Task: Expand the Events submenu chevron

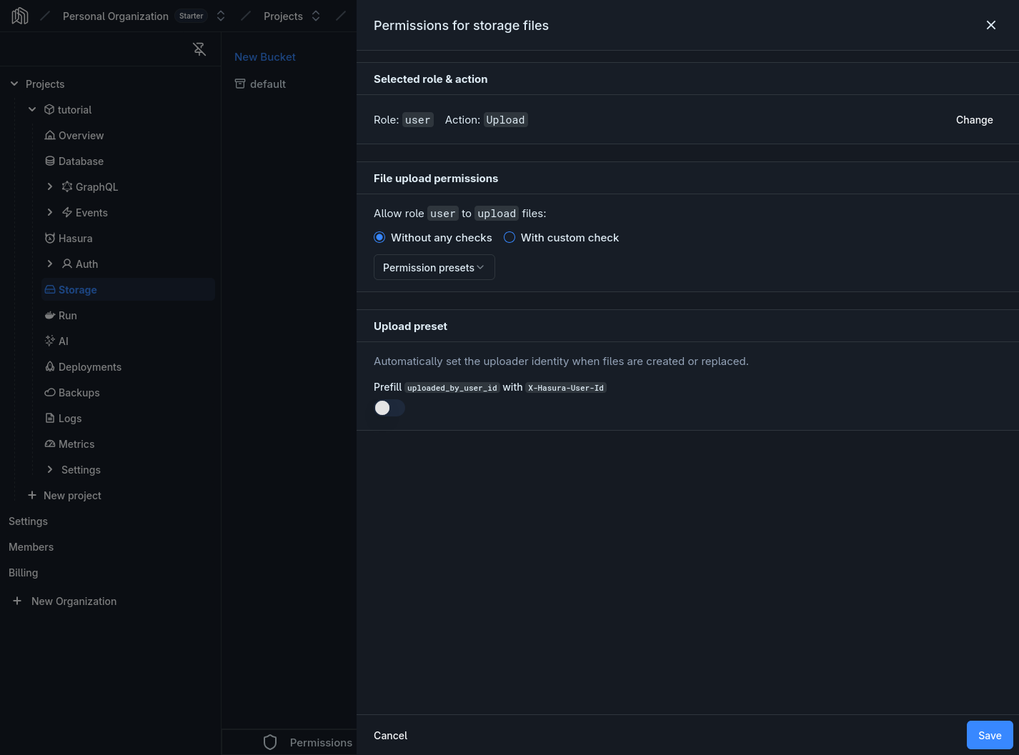Action: click(49, 212)
